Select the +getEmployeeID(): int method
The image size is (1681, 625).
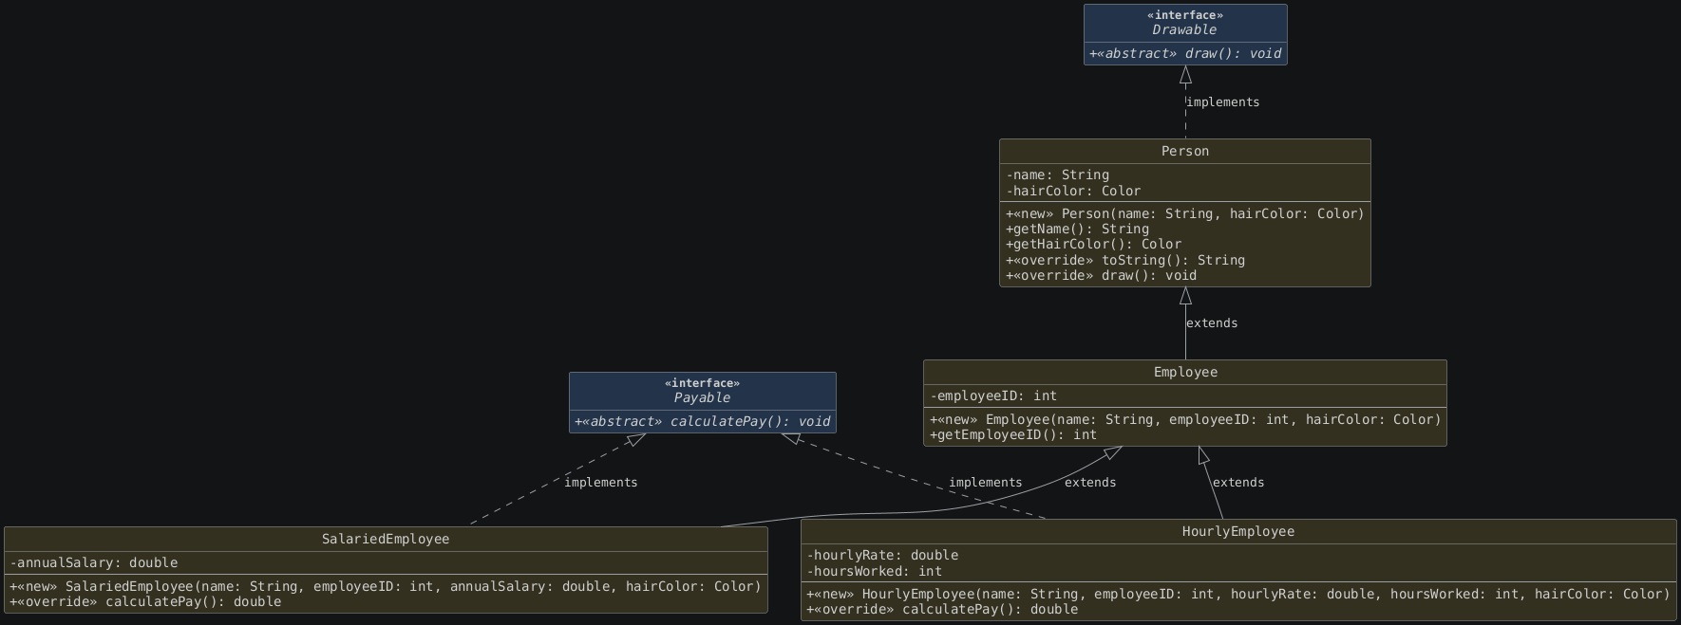[x=1013, y=434]
